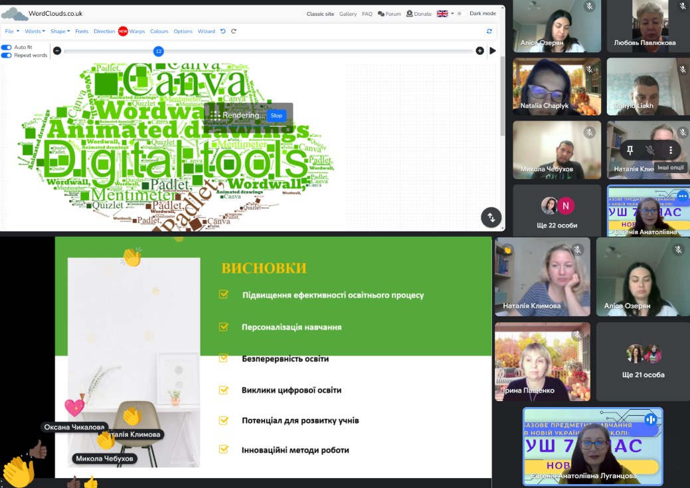This screenshot has width=690, height=488.
Task: Click audio activity indicator on Євгенія Анатоліївна Луганцова tile
Action: point(651,420)
